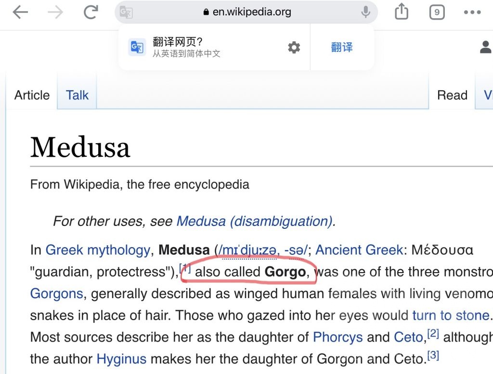493x374 pixels.
Task: Open the Medusa (disambiguation) link
Action: point(255,221)
